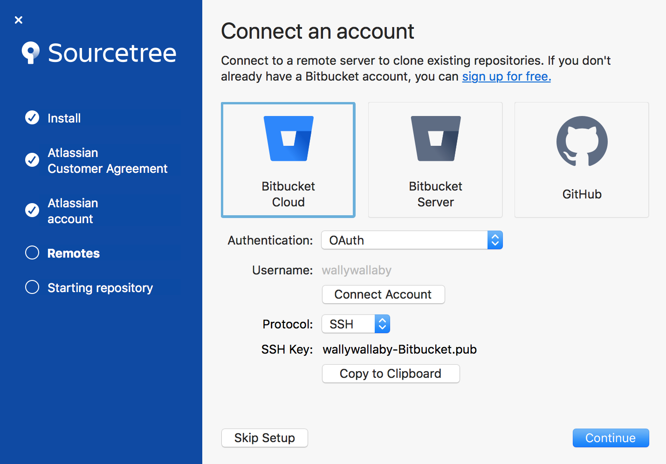Choose GitHub as the hosting service

[x=581, y=160]
